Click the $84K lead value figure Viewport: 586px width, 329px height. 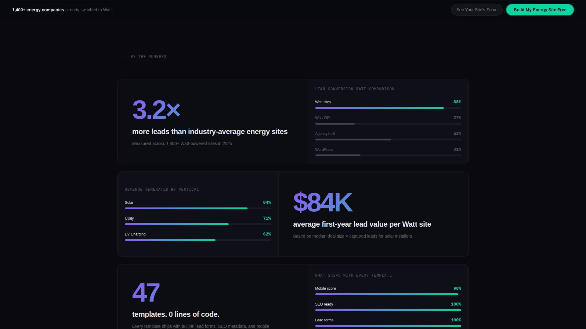click(x=323, y=202)
